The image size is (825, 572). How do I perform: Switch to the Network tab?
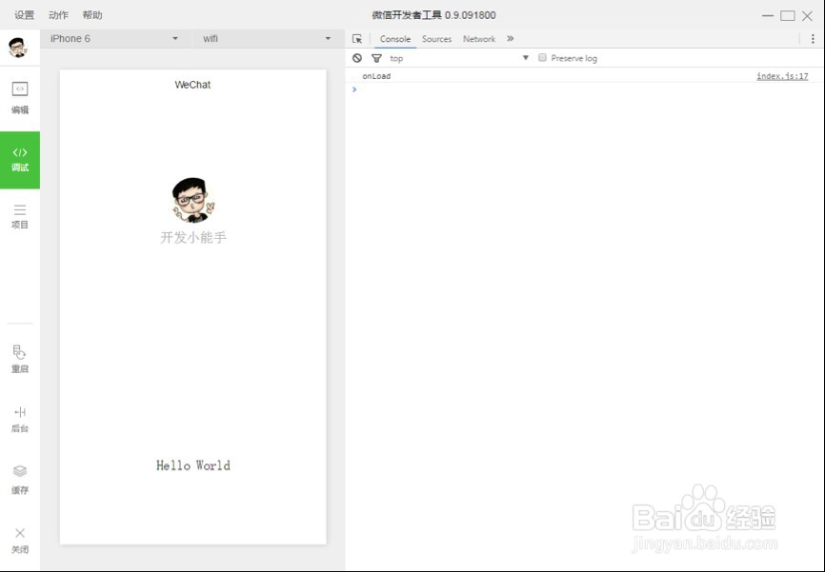[x=479, y=39]
